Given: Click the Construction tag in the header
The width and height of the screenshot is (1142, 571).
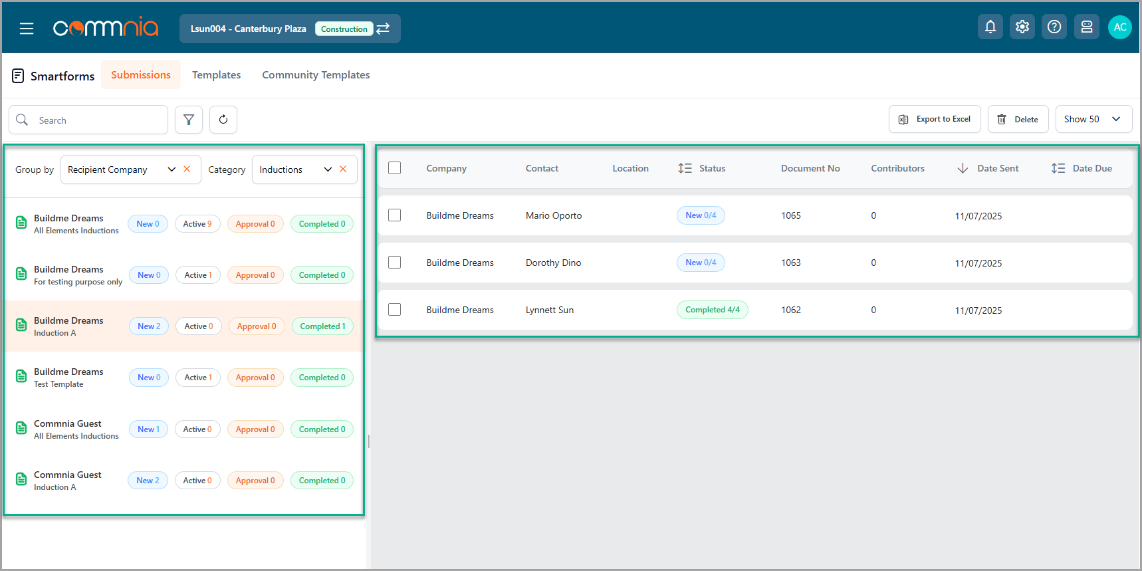Looking at the screenshot, I should point(344,29).
